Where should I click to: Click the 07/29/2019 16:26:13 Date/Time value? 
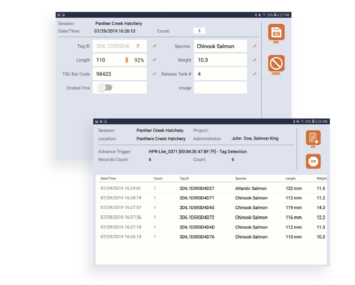(x=115, y=31)
